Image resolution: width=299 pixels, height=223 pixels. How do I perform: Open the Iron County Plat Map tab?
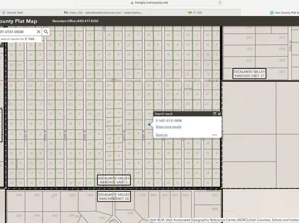284,12
